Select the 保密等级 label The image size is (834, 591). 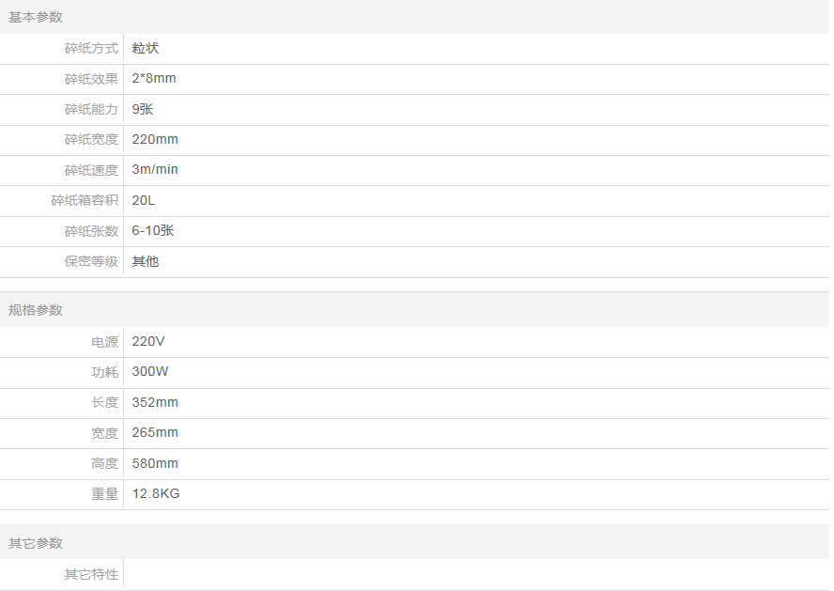91,261
